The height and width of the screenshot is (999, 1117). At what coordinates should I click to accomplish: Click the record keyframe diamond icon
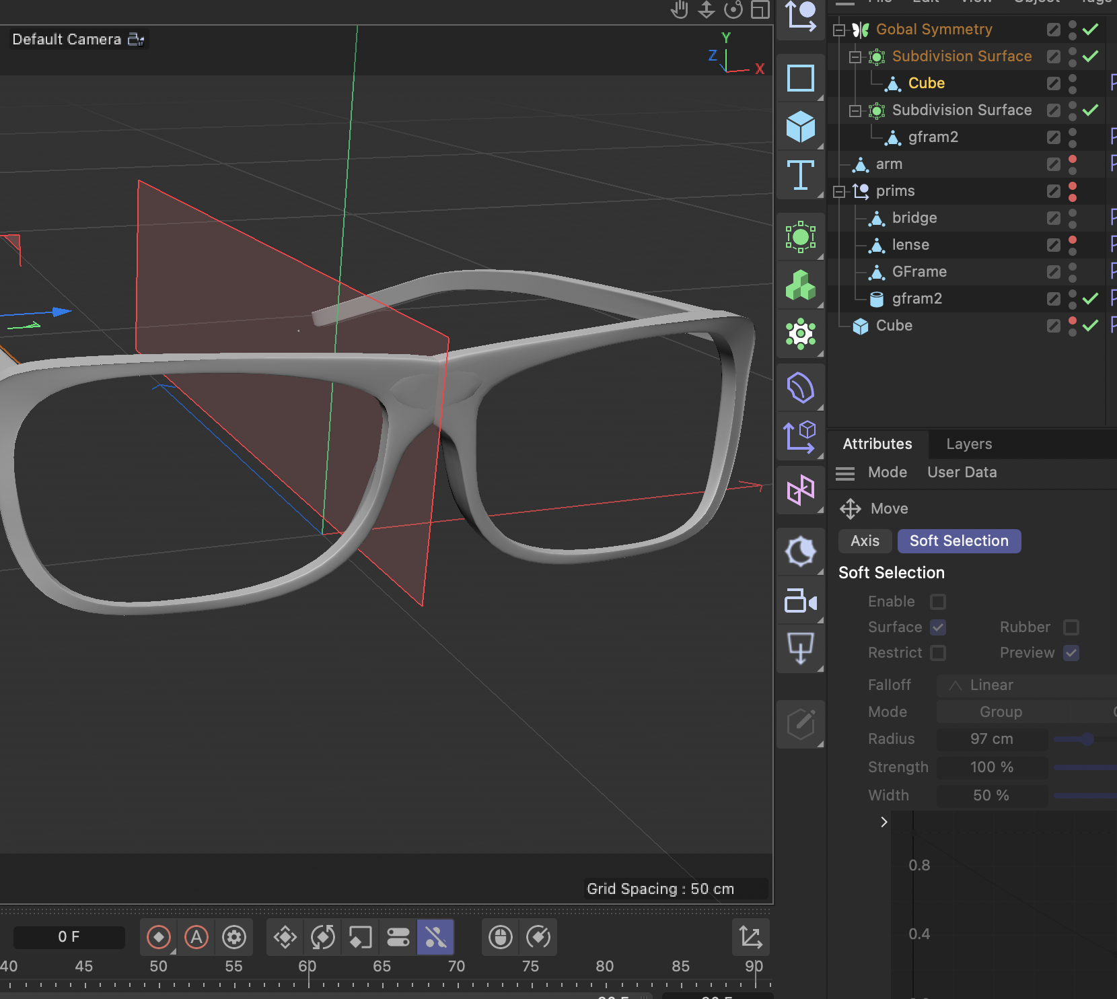click(x=159, y=937)
